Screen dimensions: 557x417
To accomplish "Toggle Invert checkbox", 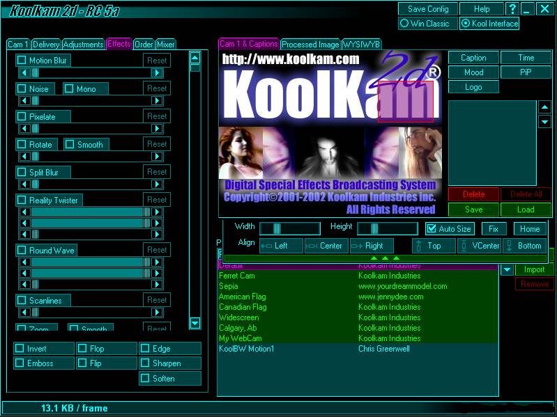I will point(20,348).
